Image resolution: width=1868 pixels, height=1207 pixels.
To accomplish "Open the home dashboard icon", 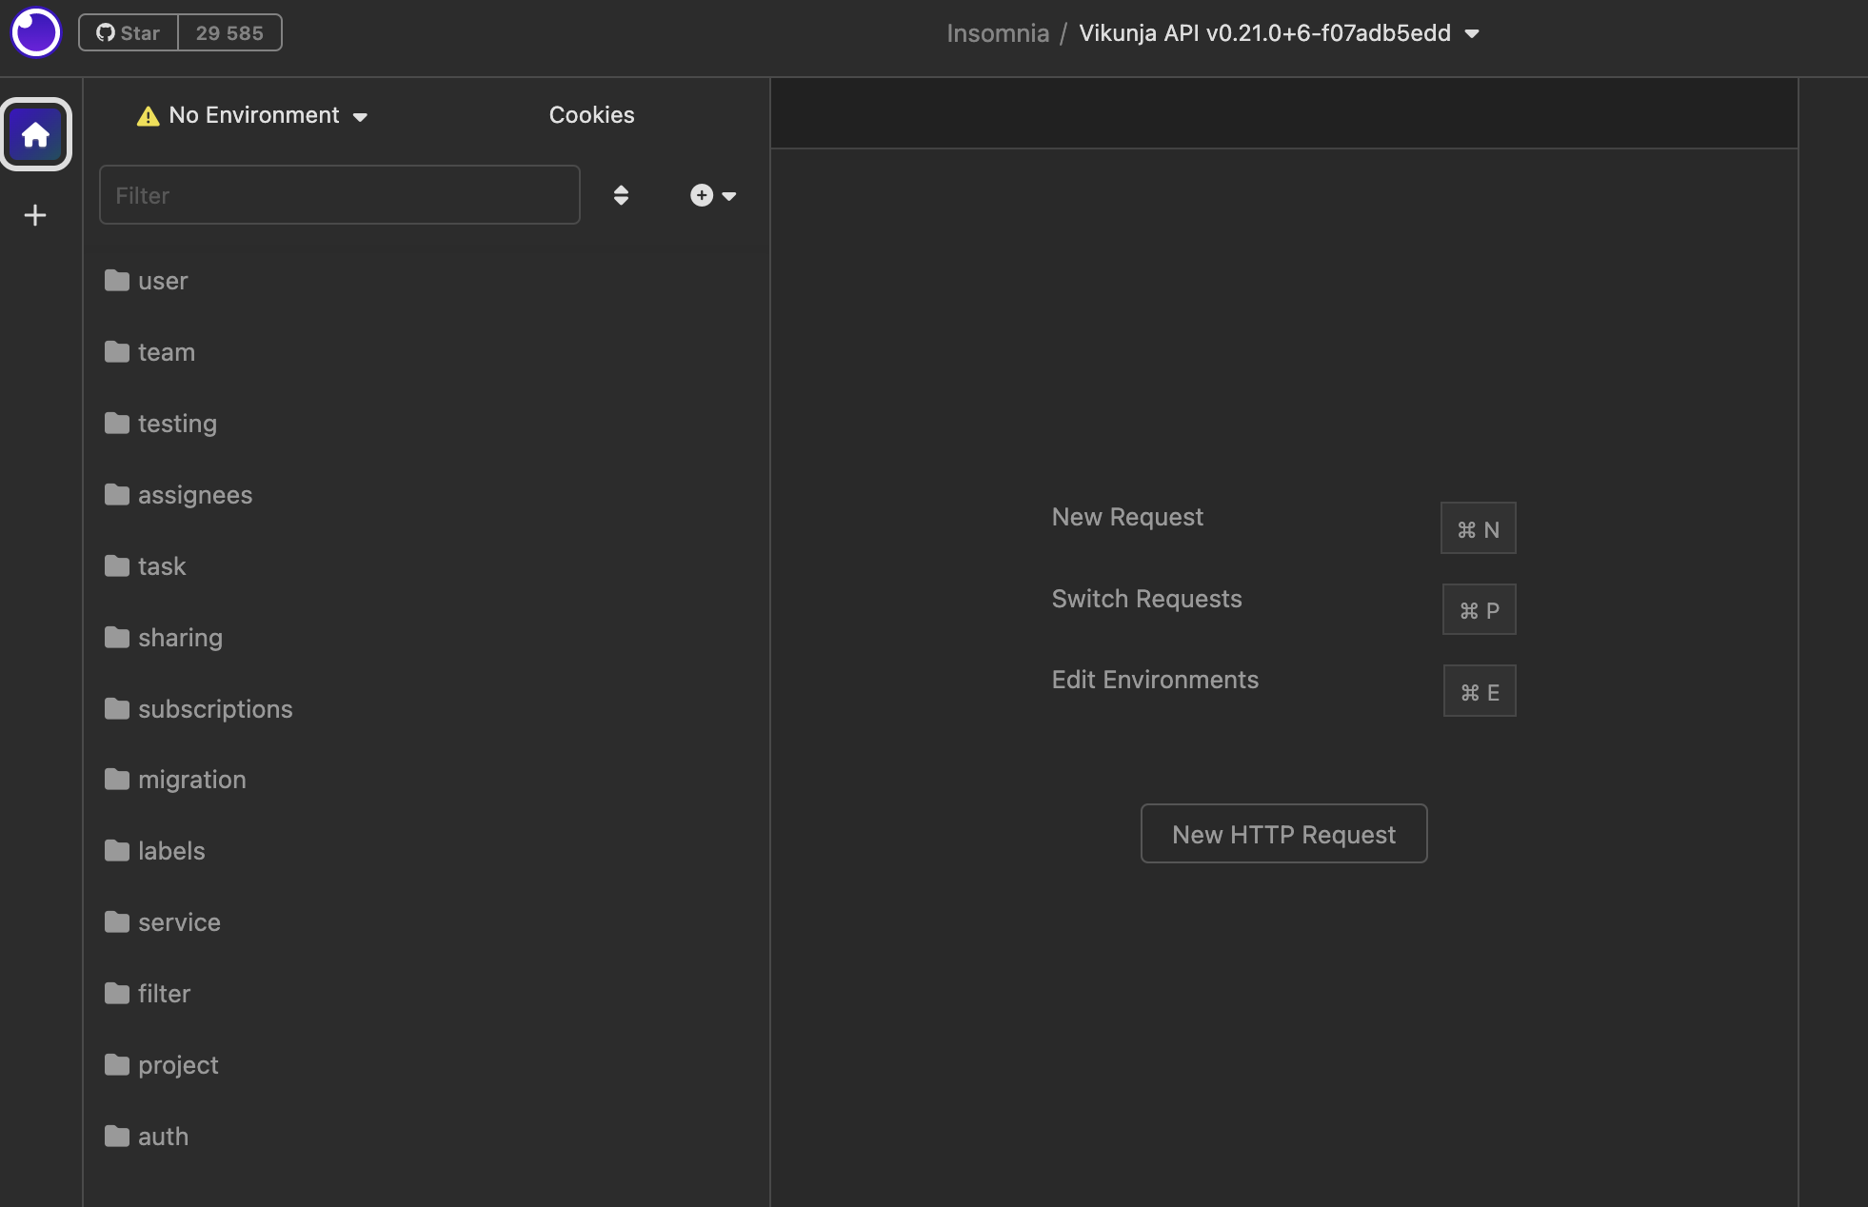I will click(x=36, y=134).
